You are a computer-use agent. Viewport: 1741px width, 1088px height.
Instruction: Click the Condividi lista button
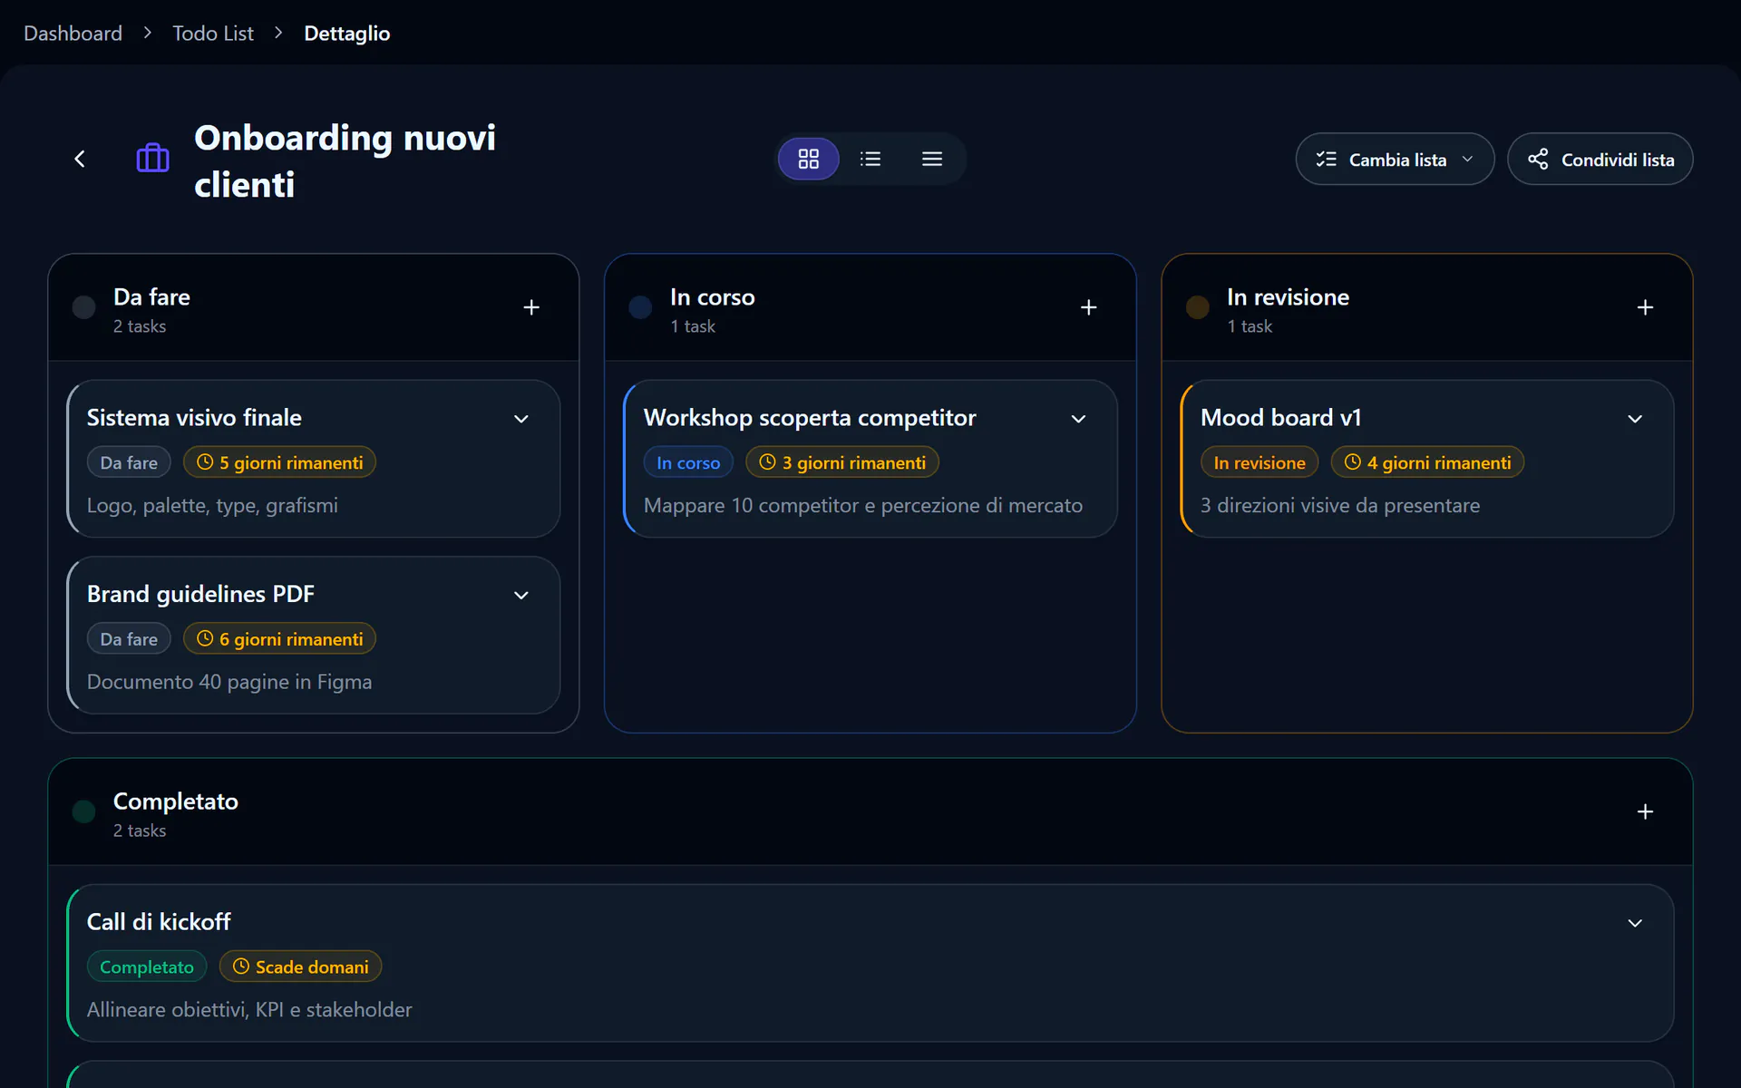coord(1600,160)
